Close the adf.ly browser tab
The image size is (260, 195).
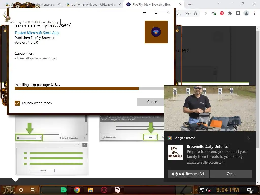click(x=120, y=5)
